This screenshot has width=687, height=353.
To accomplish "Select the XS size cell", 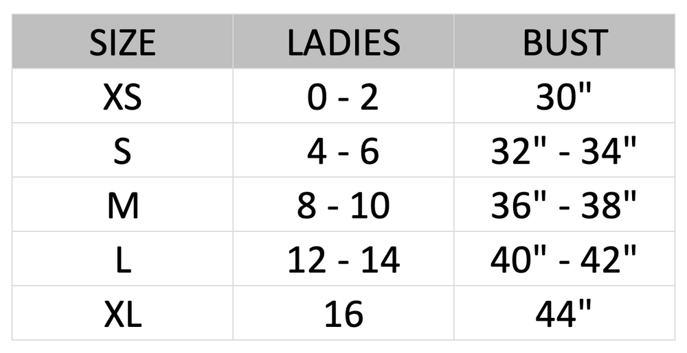I will coord(122,97).
